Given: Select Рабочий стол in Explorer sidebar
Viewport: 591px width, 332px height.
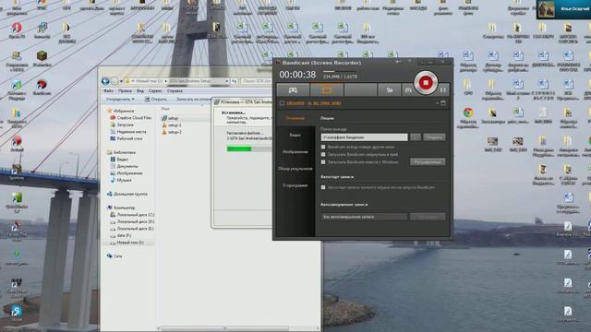Looking at the screenshot, I should coord(127,138).
